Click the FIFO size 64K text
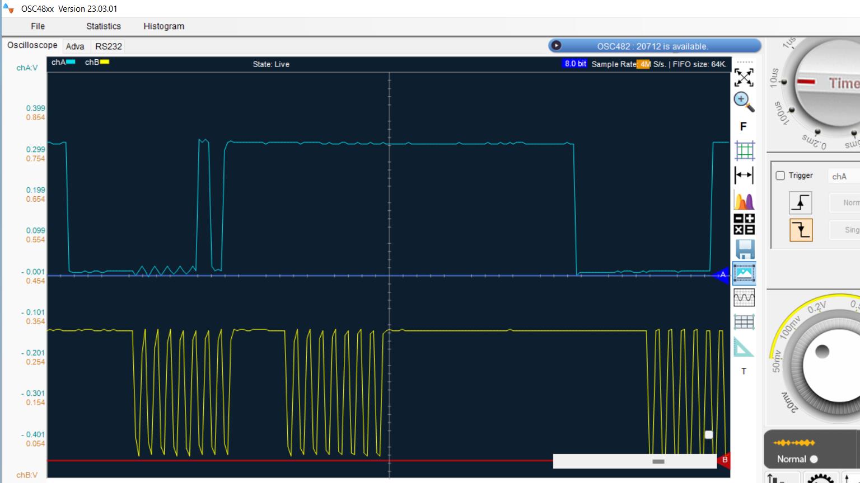Viewport: 860px width, 483px height. click(699, 64)
